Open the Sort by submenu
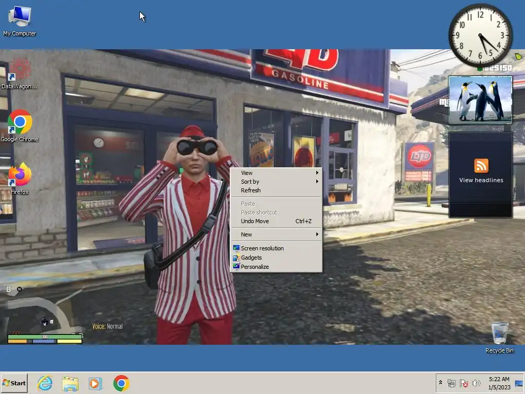Viewport: 525px width, 394px height. [276, 182]
